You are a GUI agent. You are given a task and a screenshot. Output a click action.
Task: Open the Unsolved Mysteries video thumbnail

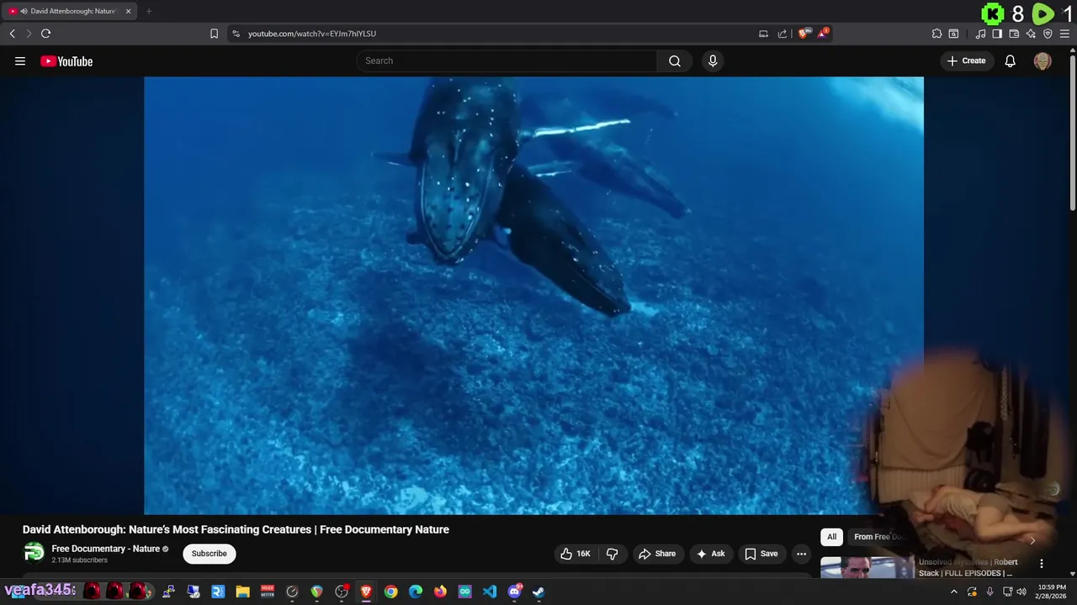[x=867, y=568]
